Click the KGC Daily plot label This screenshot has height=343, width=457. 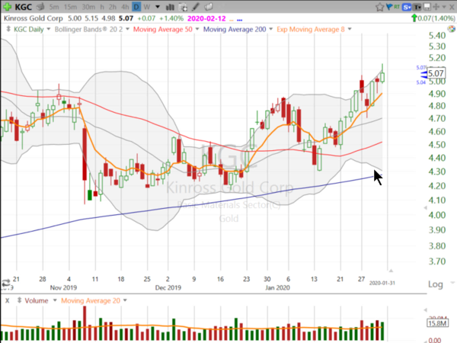tap(29, 29)
